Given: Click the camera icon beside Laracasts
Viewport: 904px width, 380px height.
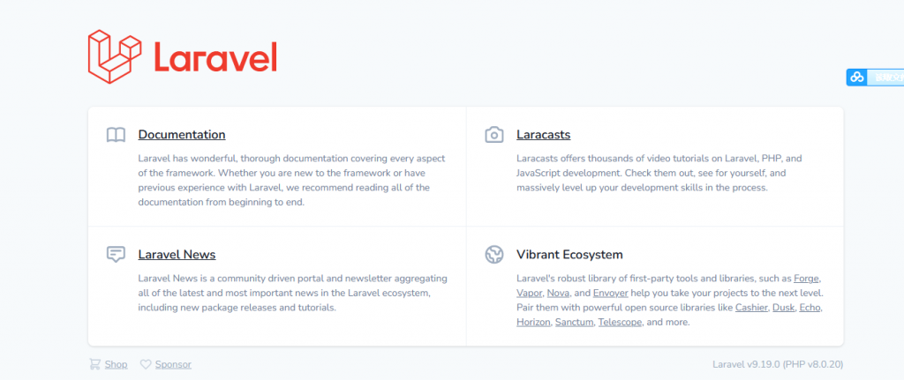Looking at the screenshot, I should (493, 135).
